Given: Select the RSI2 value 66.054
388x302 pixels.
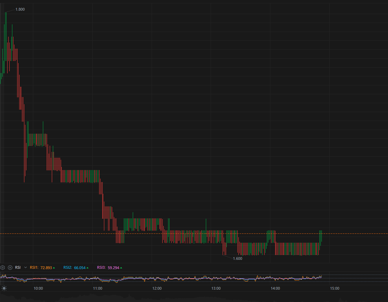Looking at the screenshot, I should click(80, 268).
